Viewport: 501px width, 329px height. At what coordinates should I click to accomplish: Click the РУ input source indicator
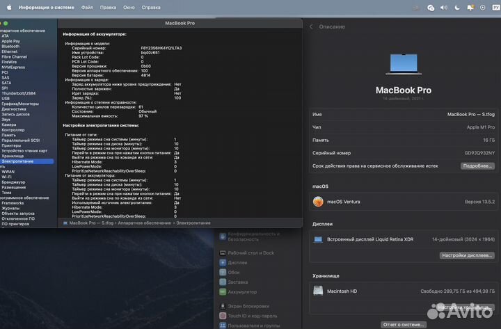pyautogui.click(x=496, y=8)
